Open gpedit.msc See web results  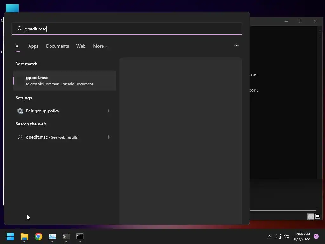point(64,137)
